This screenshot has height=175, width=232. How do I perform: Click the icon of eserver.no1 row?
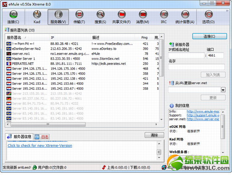[9, 54]
